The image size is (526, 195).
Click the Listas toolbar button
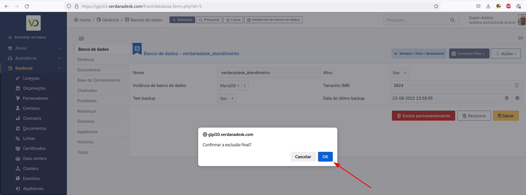click(x=233, y=20)
